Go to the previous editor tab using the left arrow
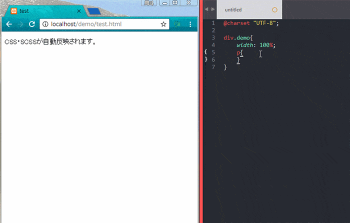Image resolution: width=350 pixels, height=223 pixels. [206, 9]
